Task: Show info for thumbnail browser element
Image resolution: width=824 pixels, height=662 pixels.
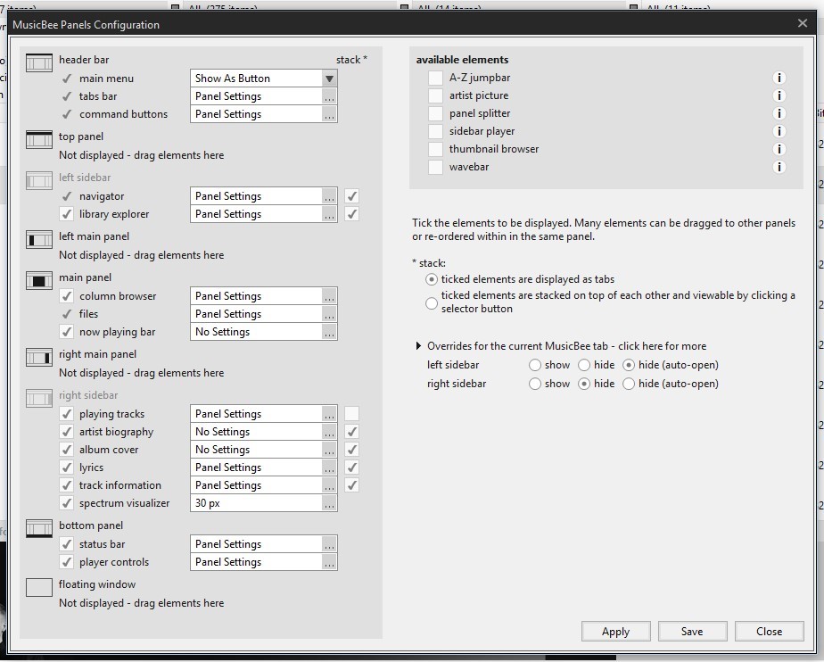Action: tap(779, 149)
